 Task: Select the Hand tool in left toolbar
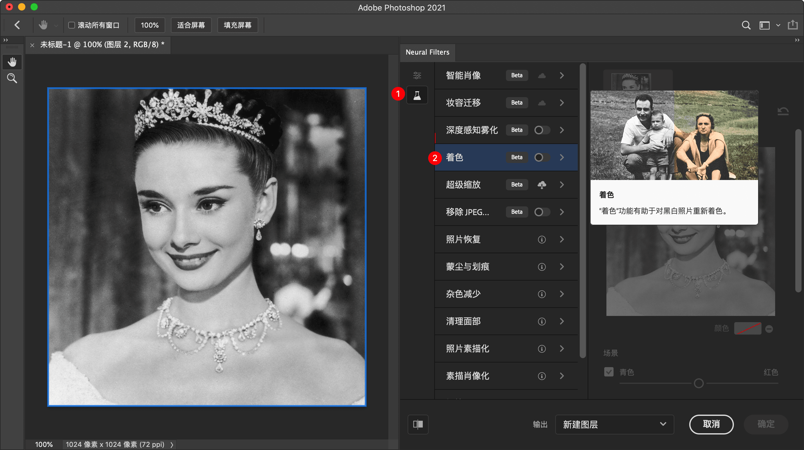pyautogui.click(x=12, y=62)
